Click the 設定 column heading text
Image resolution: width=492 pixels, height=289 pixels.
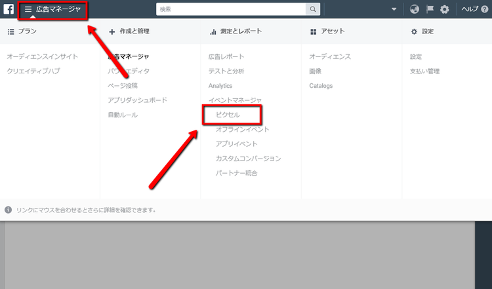coord(428,31)
